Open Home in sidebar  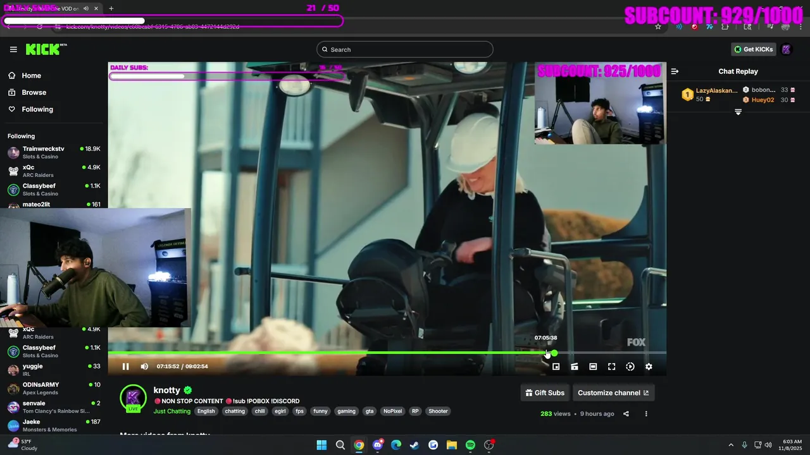25,76
